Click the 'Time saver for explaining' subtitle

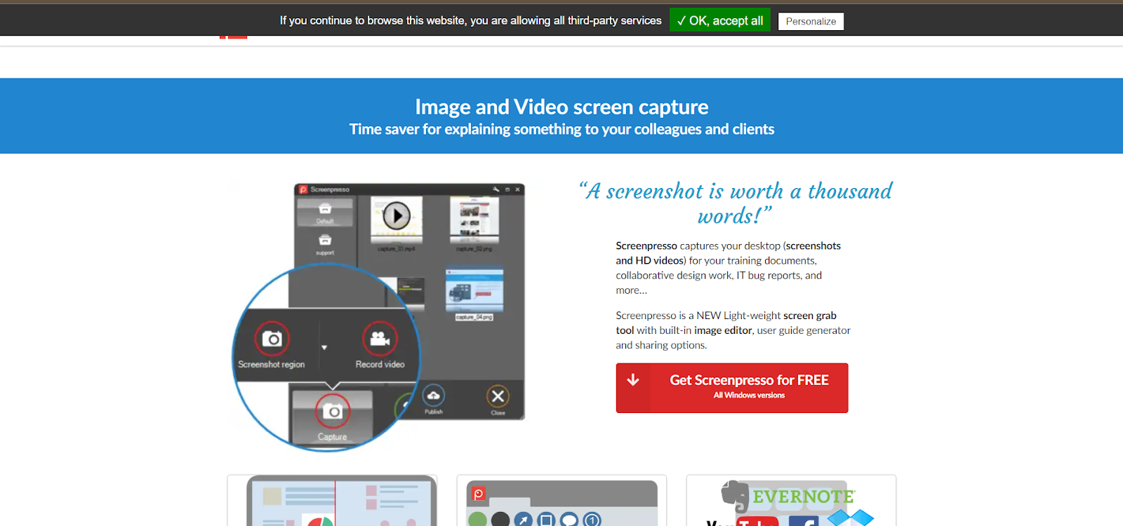(x=561, y=129)
